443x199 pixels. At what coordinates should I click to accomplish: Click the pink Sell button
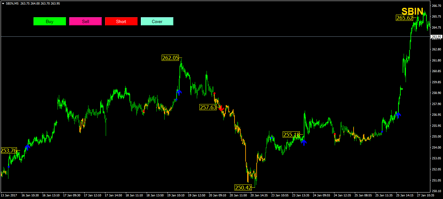(x=86, y=21)
